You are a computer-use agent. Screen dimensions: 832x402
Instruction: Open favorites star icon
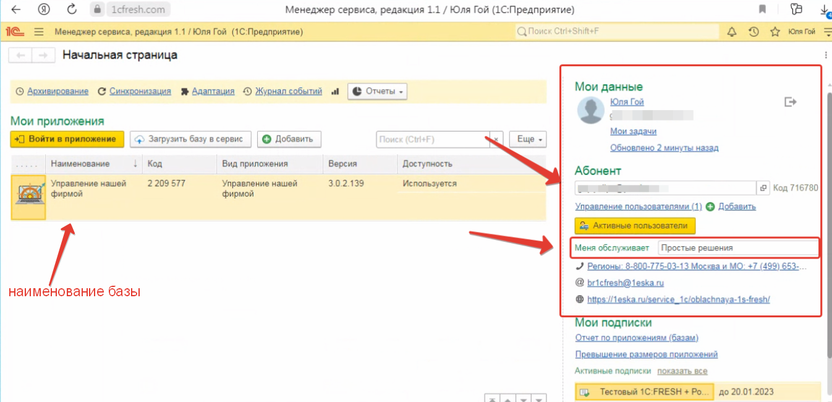(775, 32)
